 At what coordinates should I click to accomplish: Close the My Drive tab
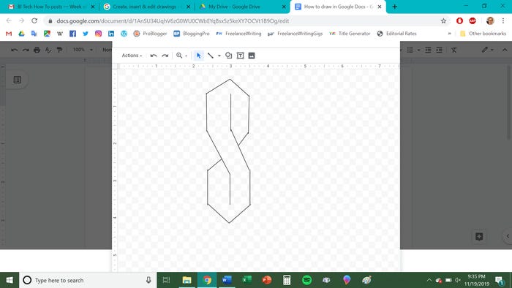[284, 7]
